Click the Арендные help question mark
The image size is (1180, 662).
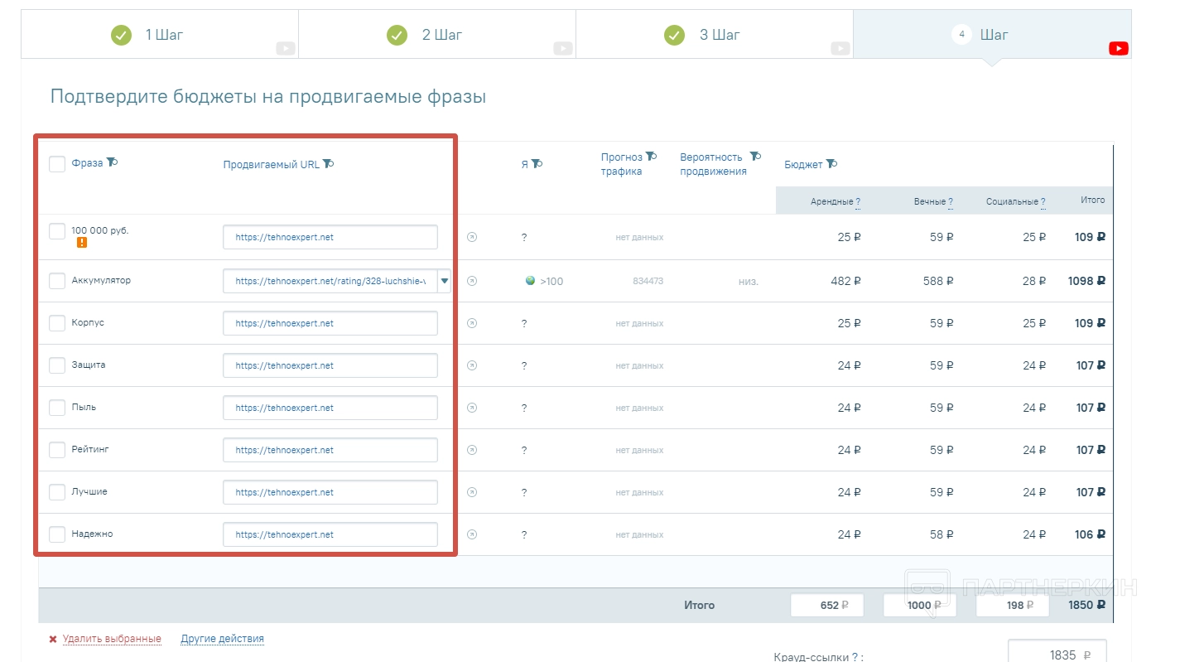[858, 201]
